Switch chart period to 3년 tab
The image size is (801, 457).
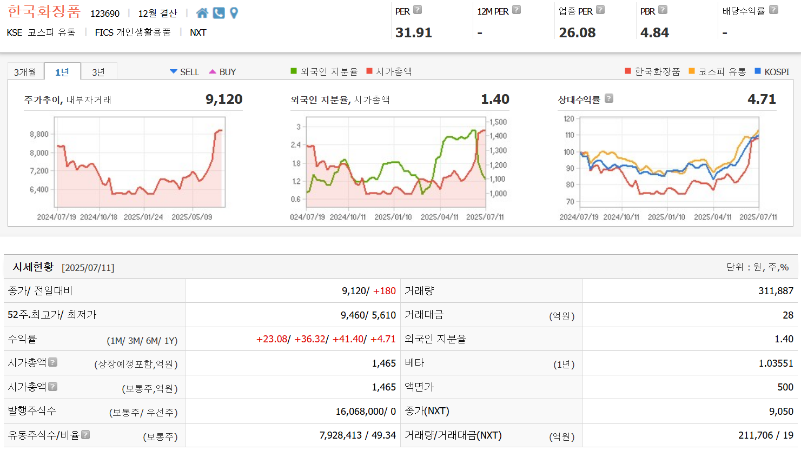coord(98,72)
